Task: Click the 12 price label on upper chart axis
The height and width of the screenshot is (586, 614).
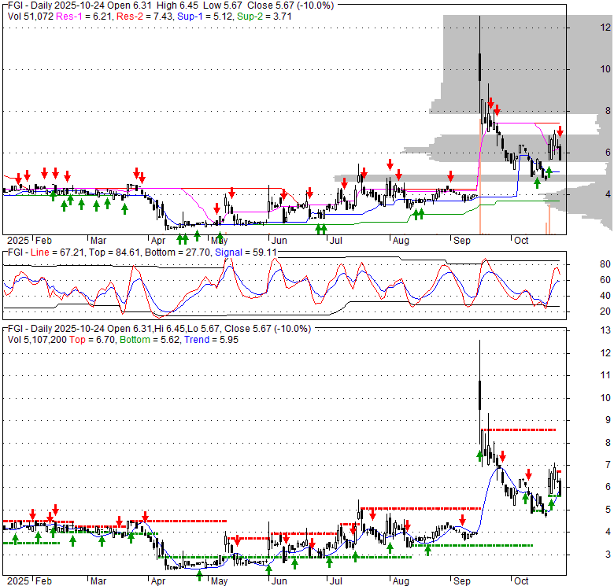Action: coord(605,27)
